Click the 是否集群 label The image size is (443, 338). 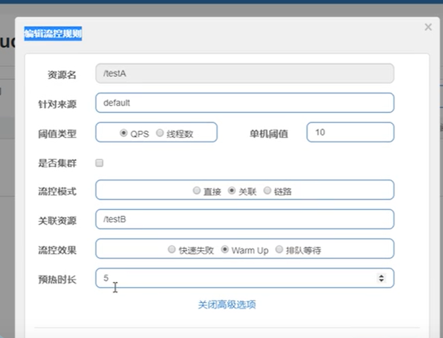click(x=57, y=163)
